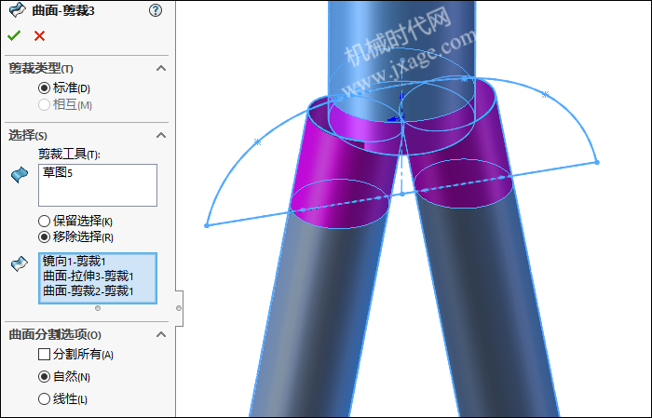Collapse the 曲面分割选项(O) section
The image size is (652, 418).
tap(161, 334)
